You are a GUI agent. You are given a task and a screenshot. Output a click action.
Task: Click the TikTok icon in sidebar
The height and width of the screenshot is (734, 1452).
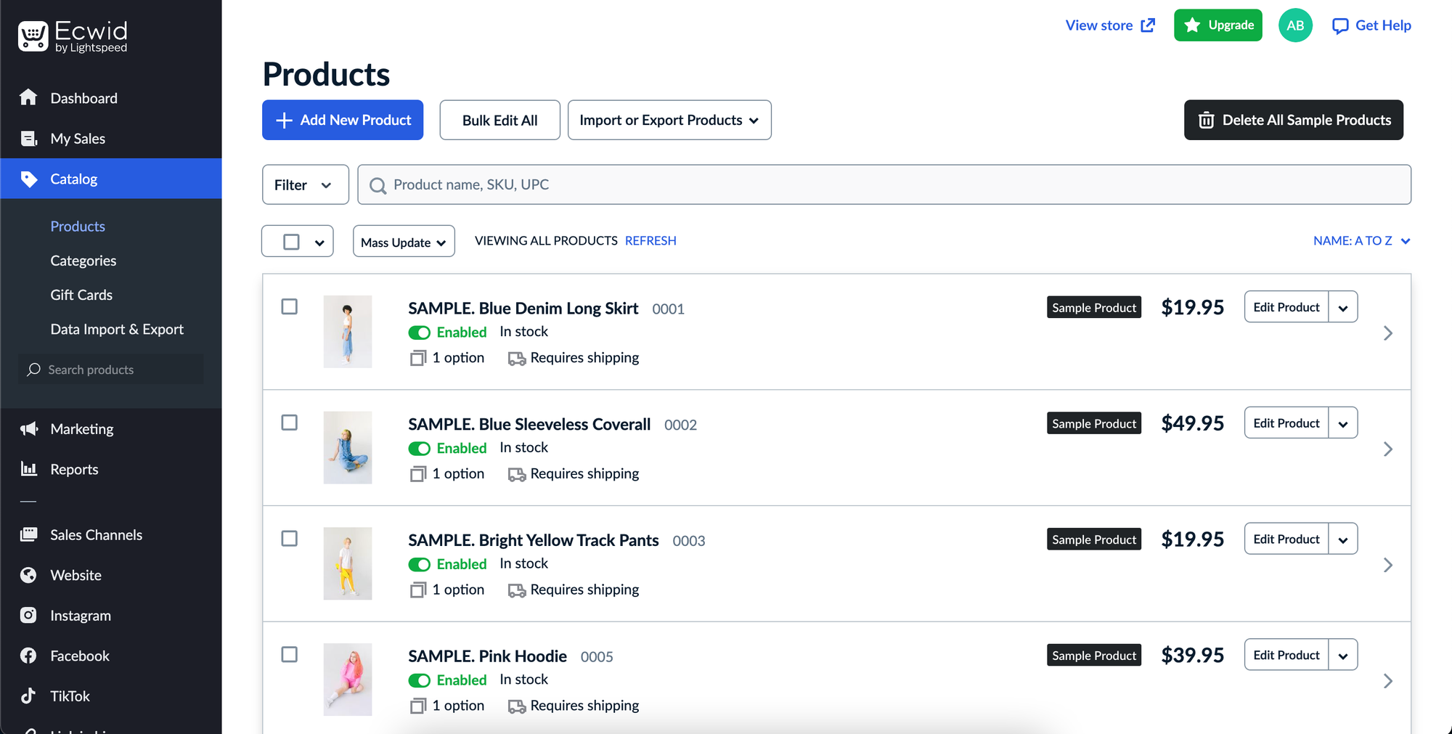pyautogui.click(x=28, y=696)
